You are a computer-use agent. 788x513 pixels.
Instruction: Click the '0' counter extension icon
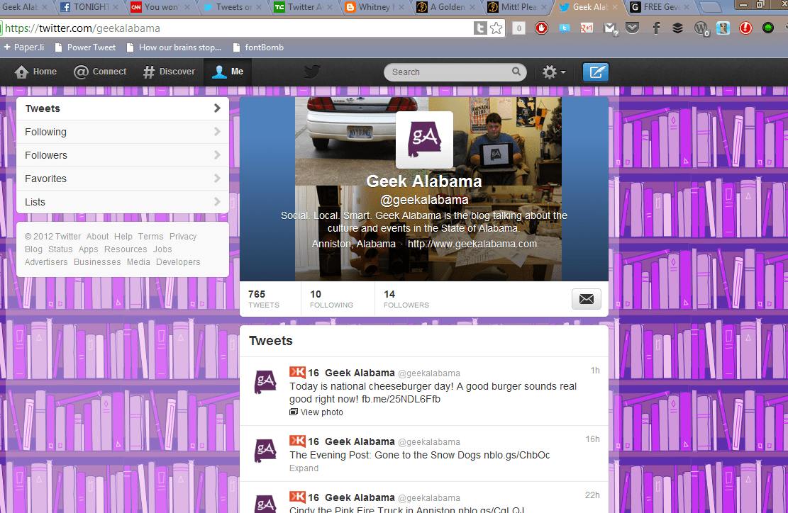pos(518,28)
